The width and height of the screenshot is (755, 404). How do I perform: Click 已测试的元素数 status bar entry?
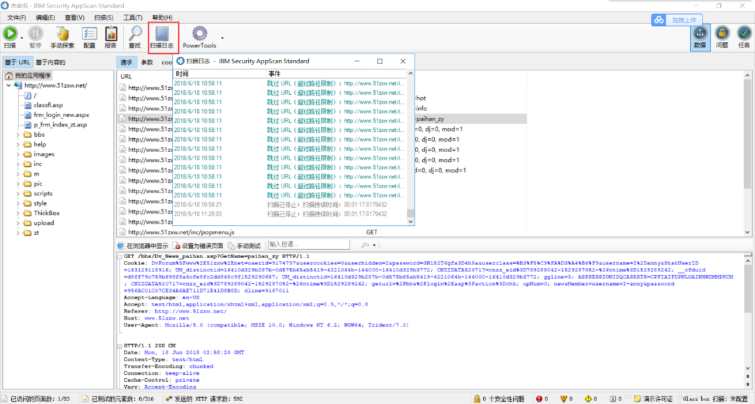[118, 398]
